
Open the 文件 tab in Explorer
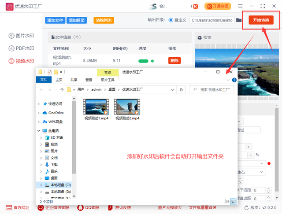[x=44, y=80]
